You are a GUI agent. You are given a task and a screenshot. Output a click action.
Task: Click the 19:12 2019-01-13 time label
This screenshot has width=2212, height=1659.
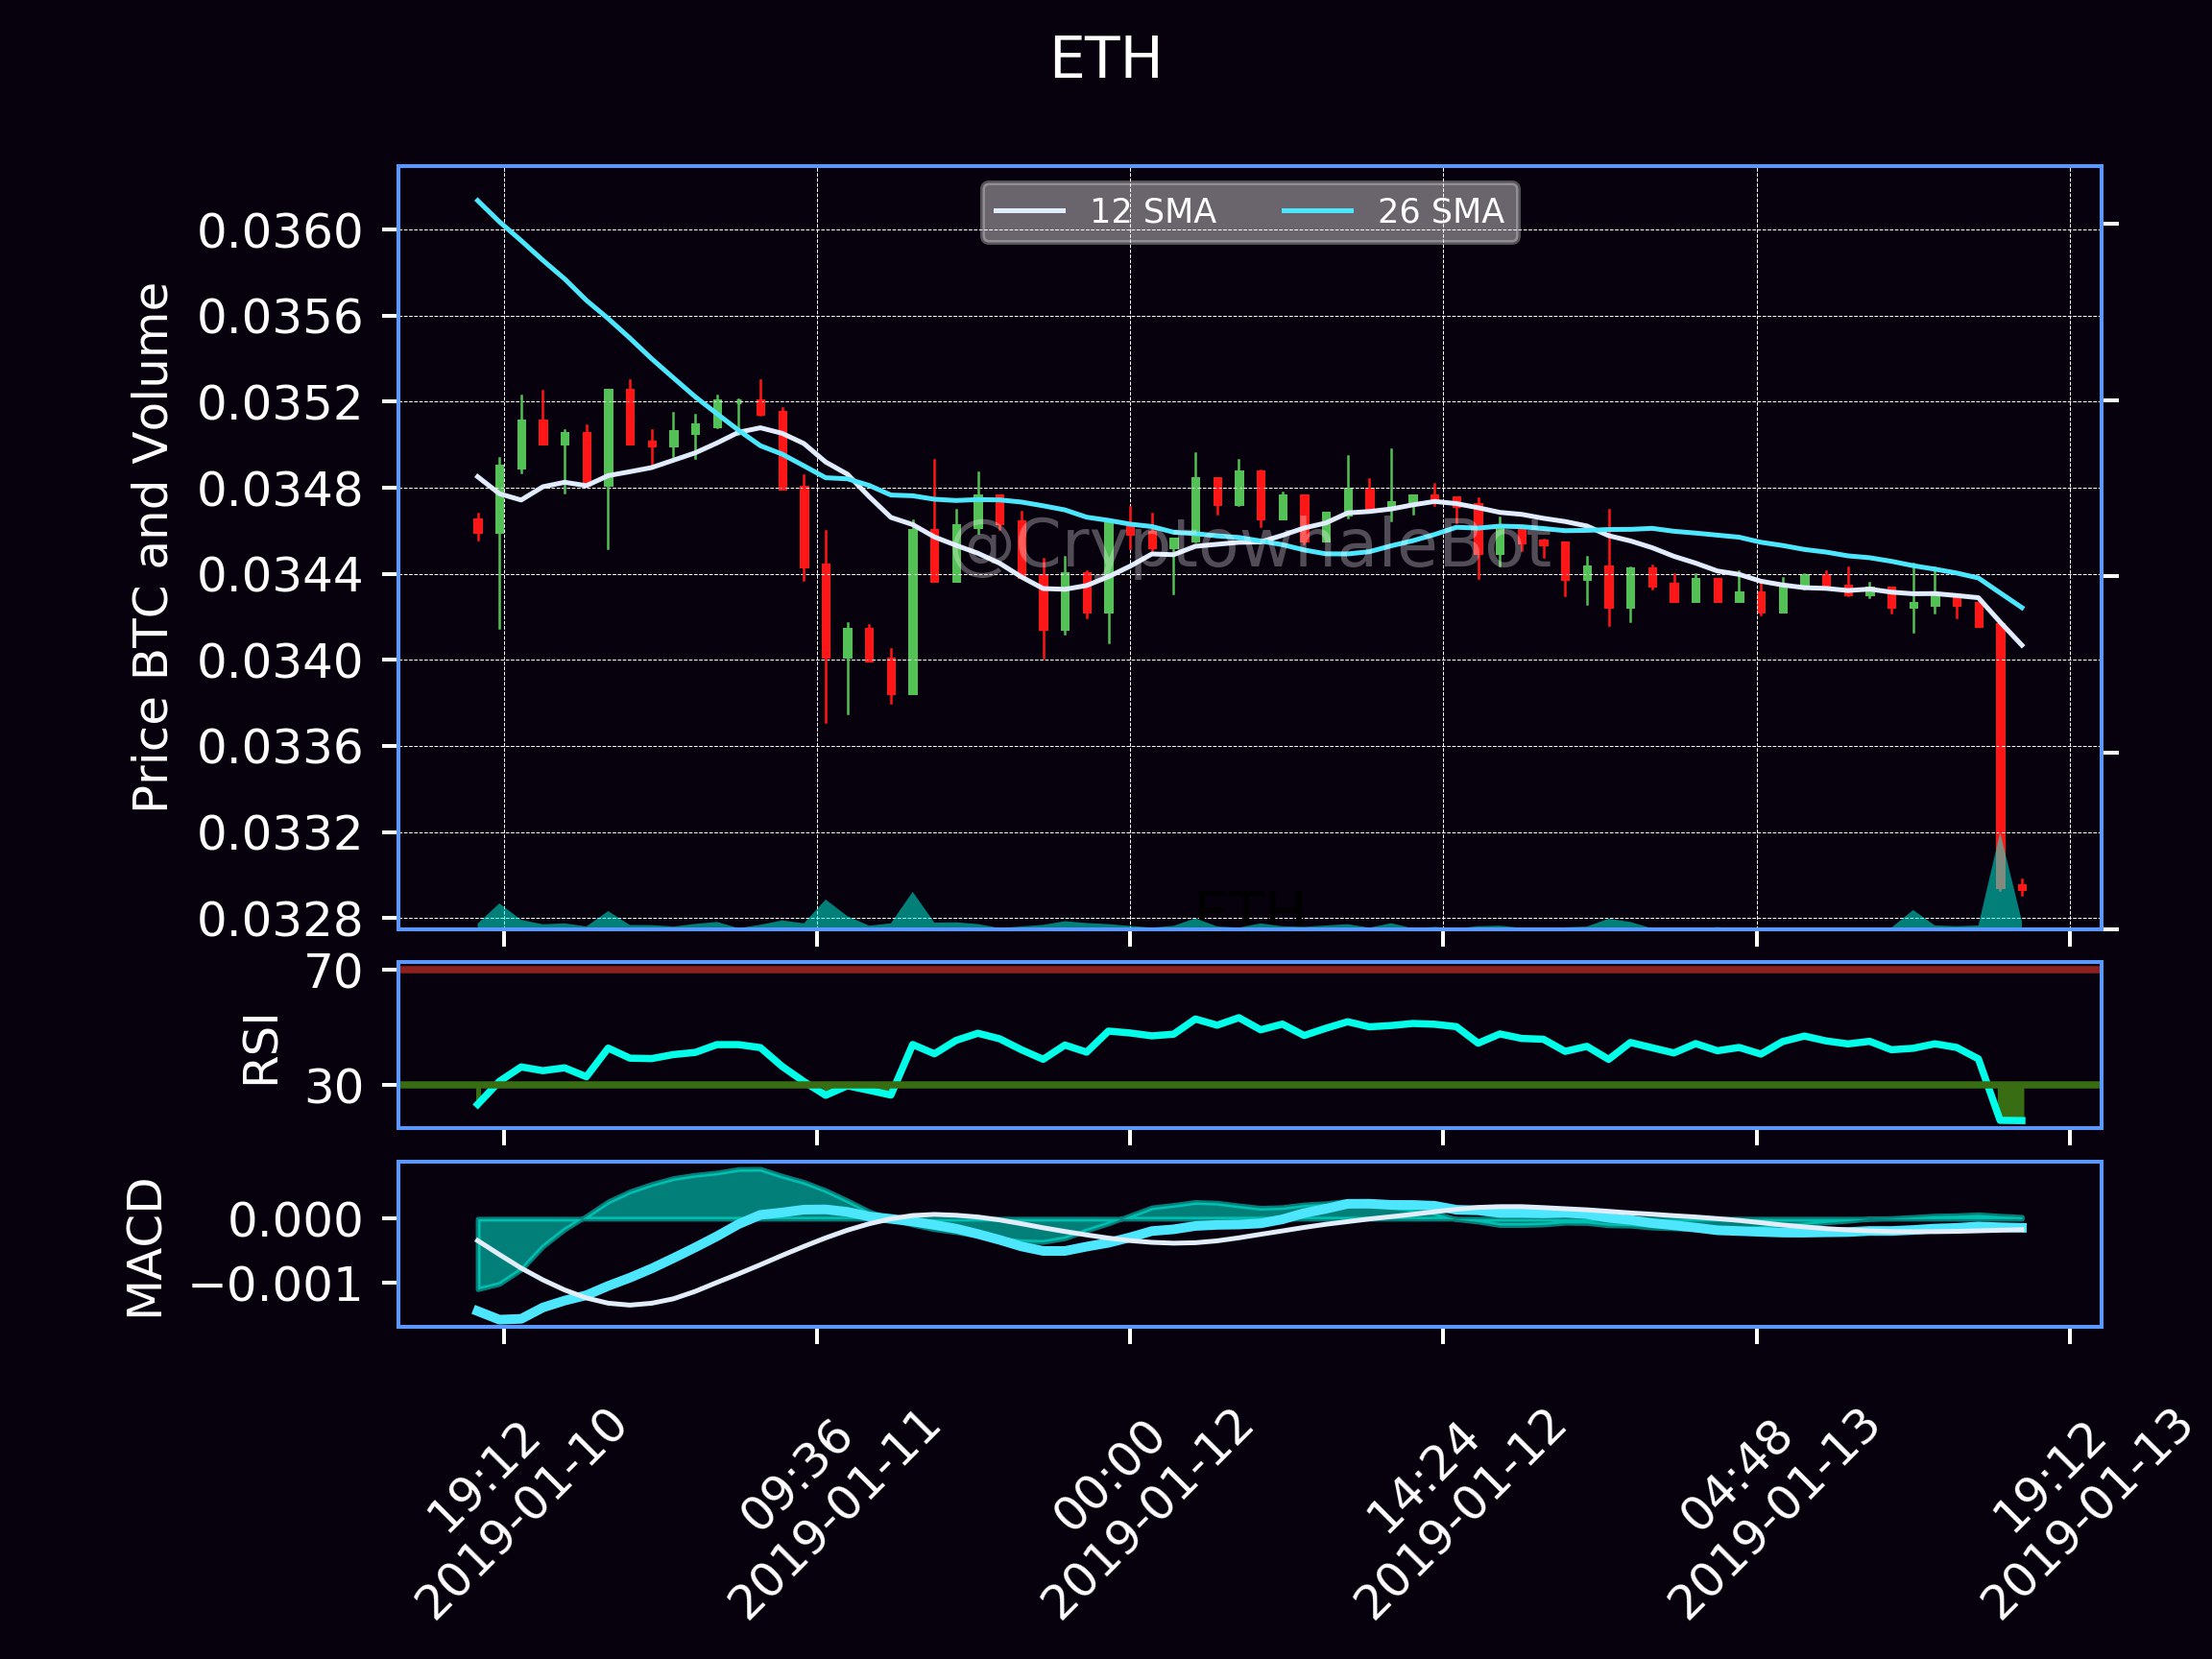click(2085, 1512)
